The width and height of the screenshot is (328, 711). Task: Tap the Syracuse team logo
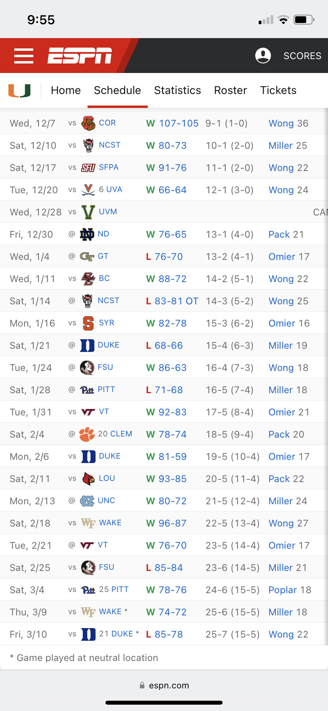point(88,323)
